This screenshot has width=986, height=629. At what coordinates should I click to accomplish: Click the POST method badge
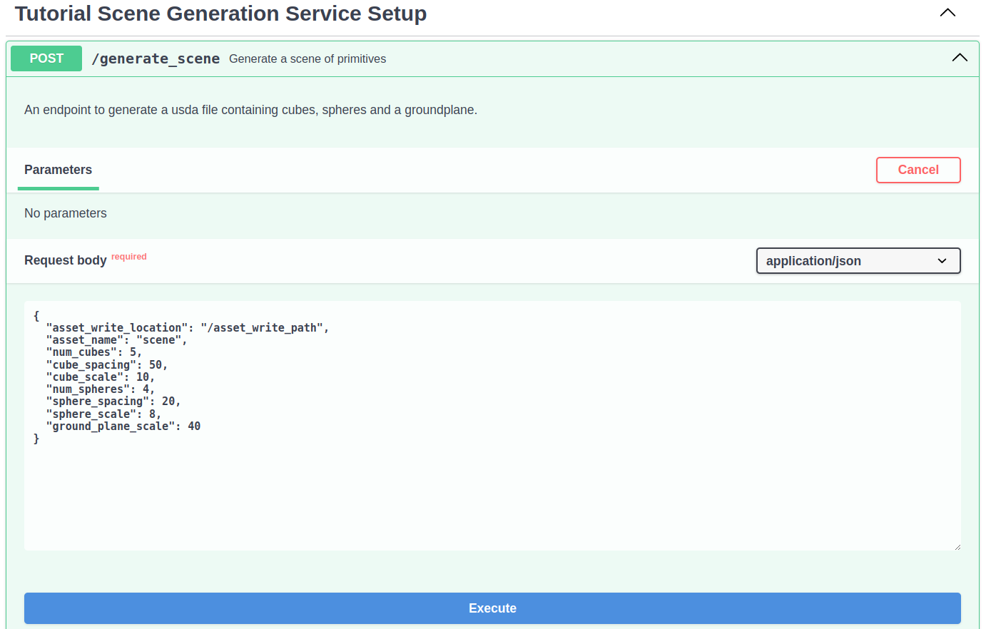46,58
